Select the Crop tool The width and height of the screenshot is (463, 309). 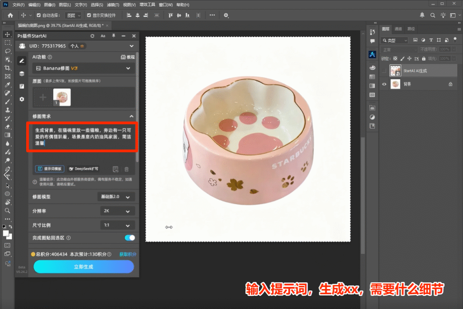(7, 68)
